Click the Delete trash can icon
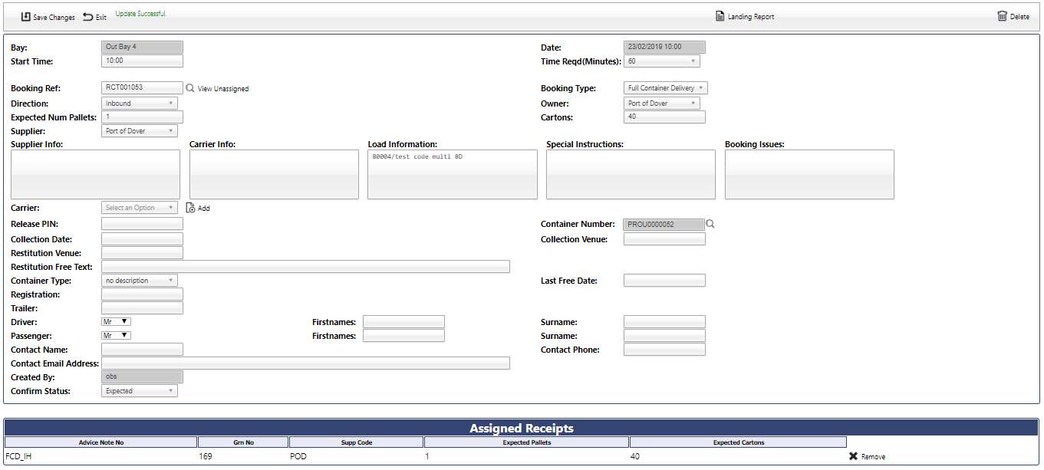Viewport: 1044px width, 470px height. coord(1002,16)
